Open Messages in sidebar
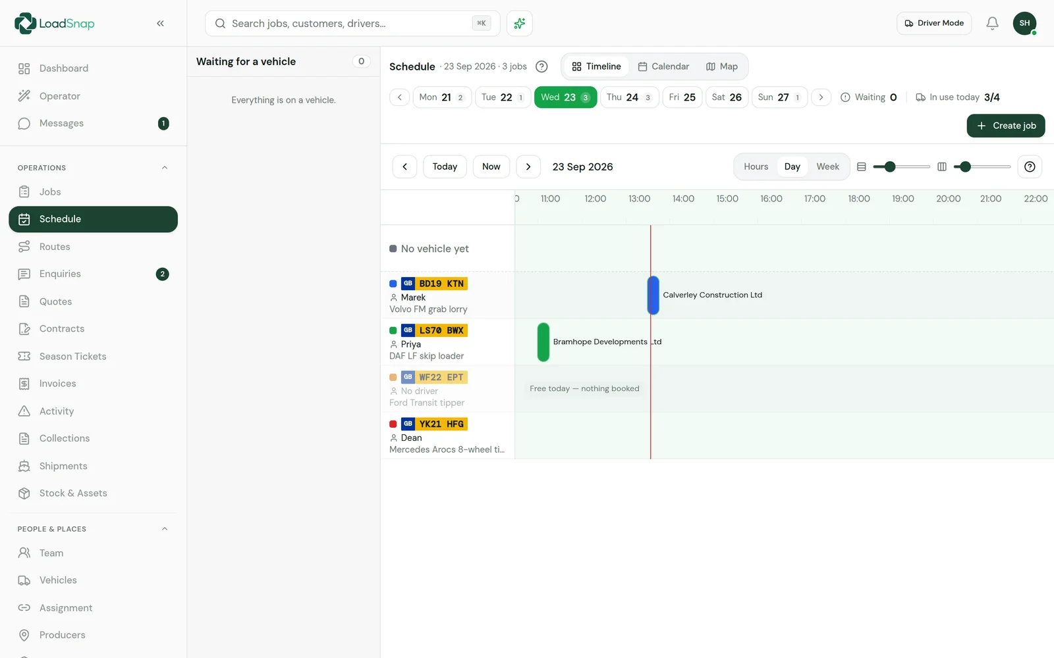1054x658 pixels. tap(93, 123)
